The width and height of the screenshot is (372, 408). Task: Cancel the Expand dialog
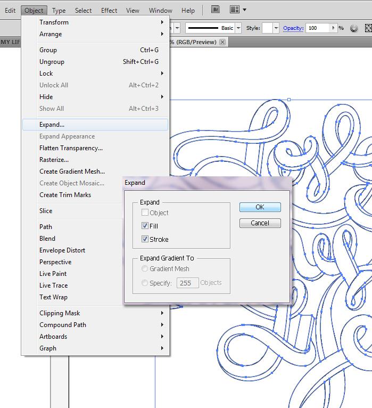click(260, 223)
